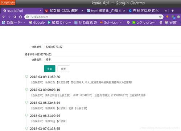The width and height of the screenshot is (181, 131).
Task: Open the 到百度首页 bookmark
Action: [86, 22]
